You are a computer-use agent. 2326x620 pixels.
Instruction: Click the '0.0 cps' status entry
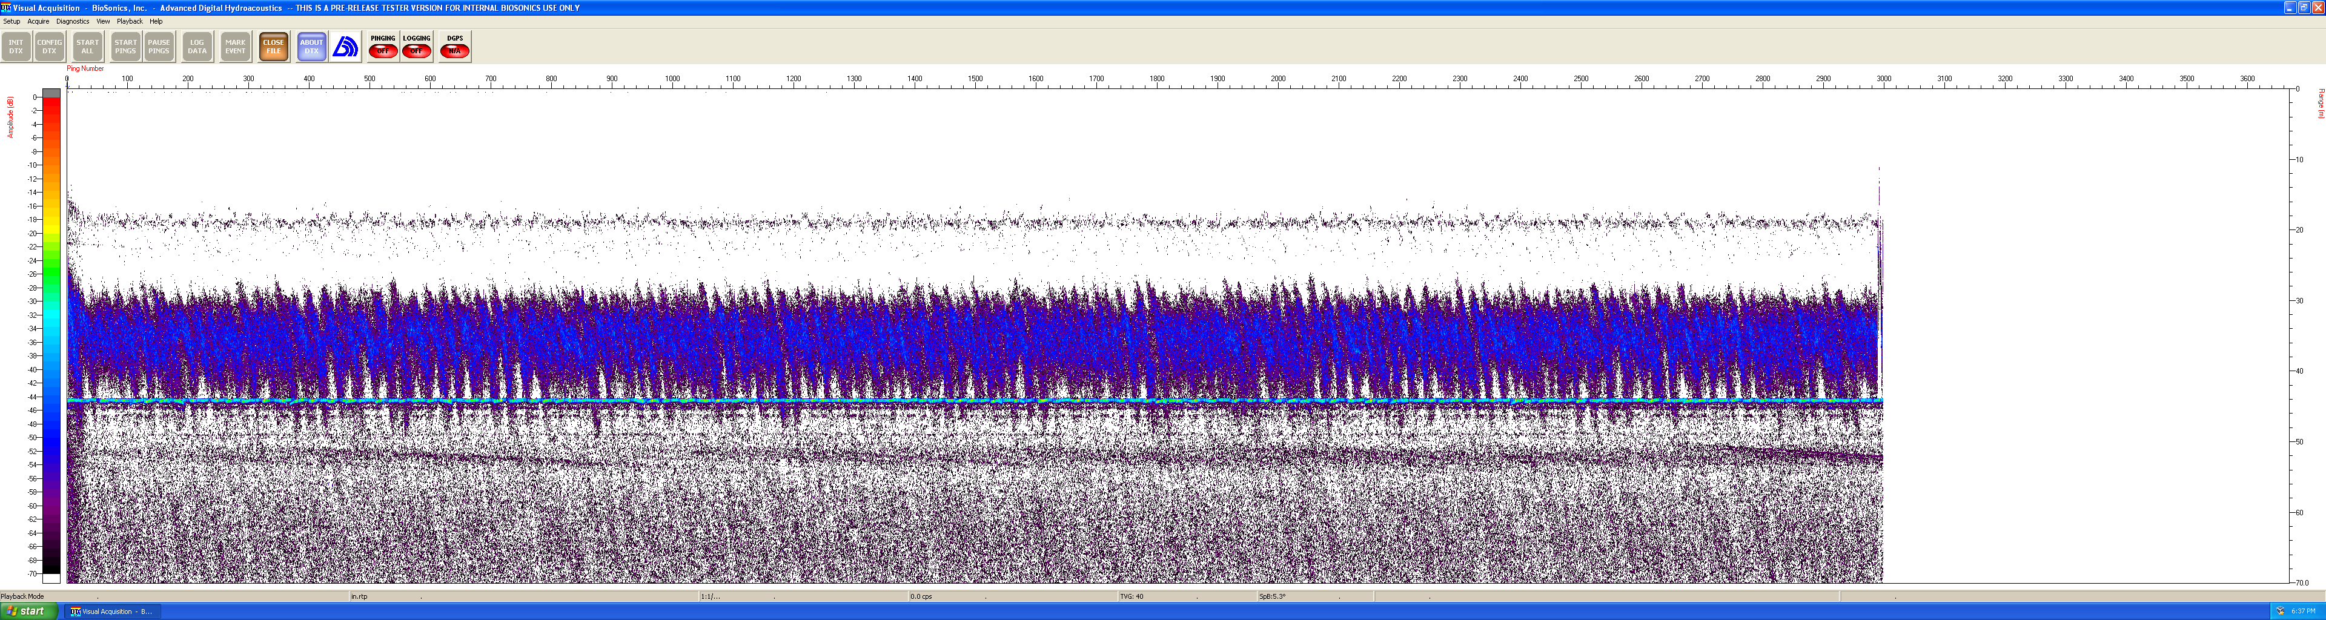pos(921,596)
